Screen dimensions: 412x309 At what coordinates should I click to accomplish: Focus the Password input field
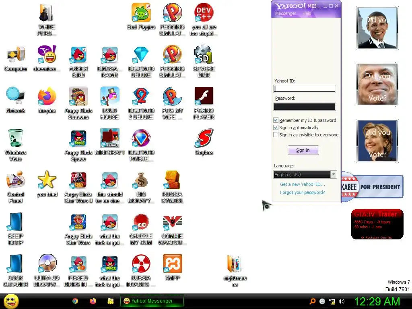point(305,106)
